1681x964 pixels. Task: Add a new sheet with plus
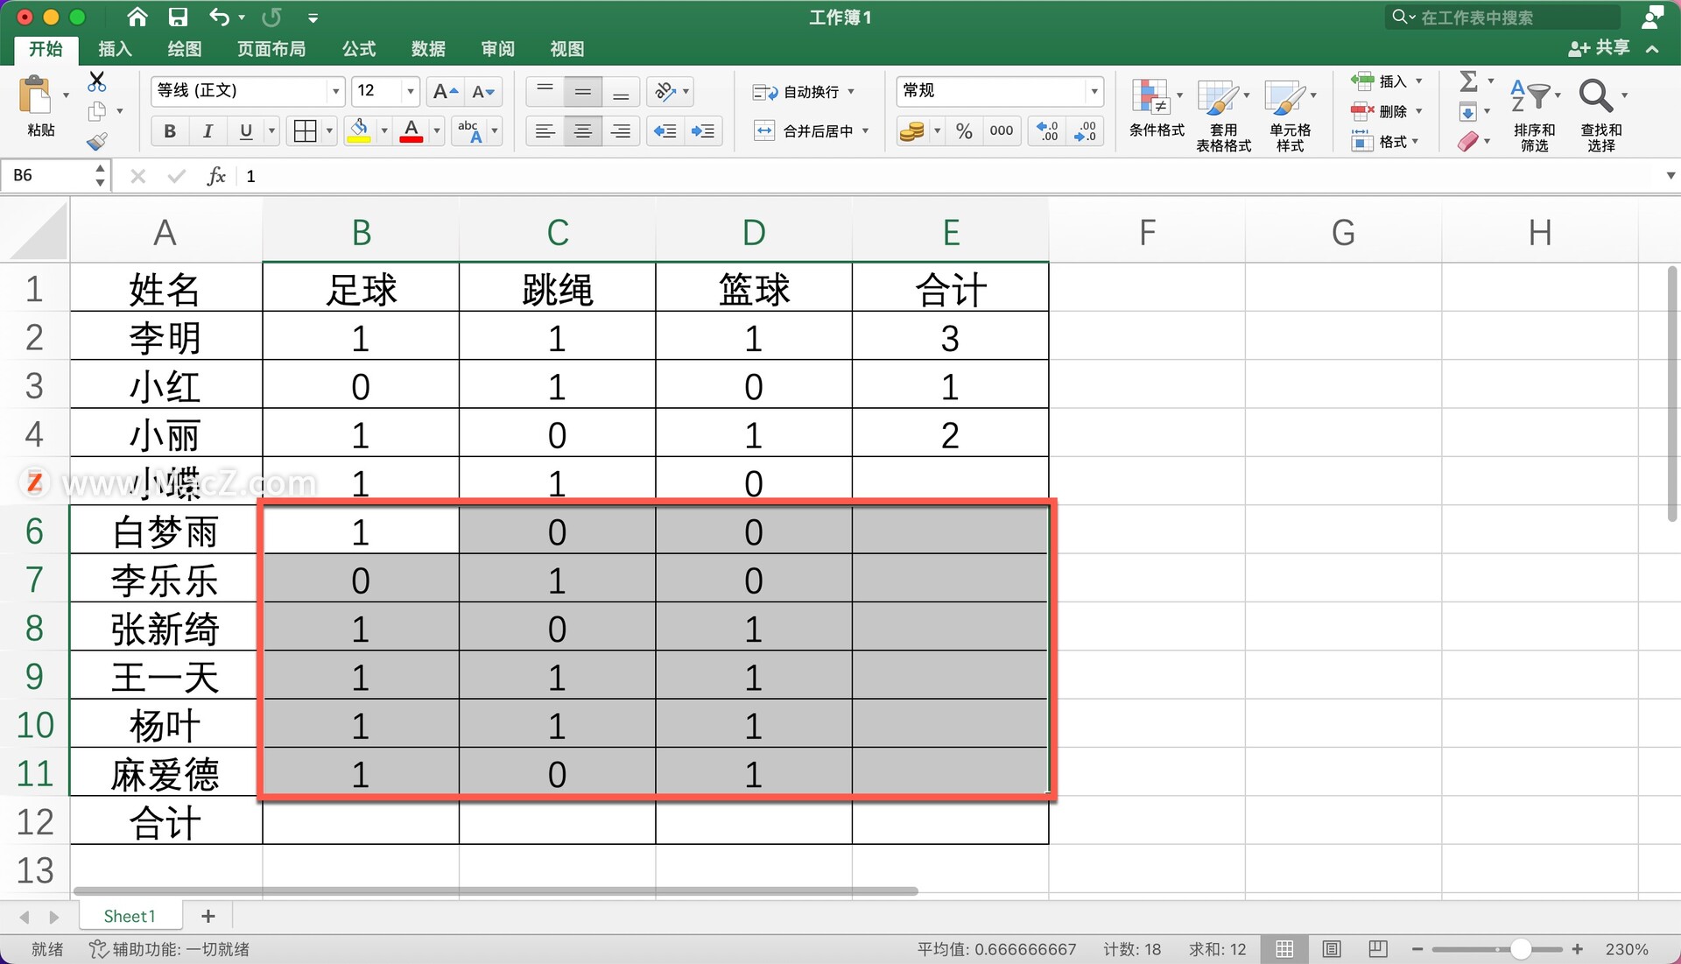click(x=207, y=917)
